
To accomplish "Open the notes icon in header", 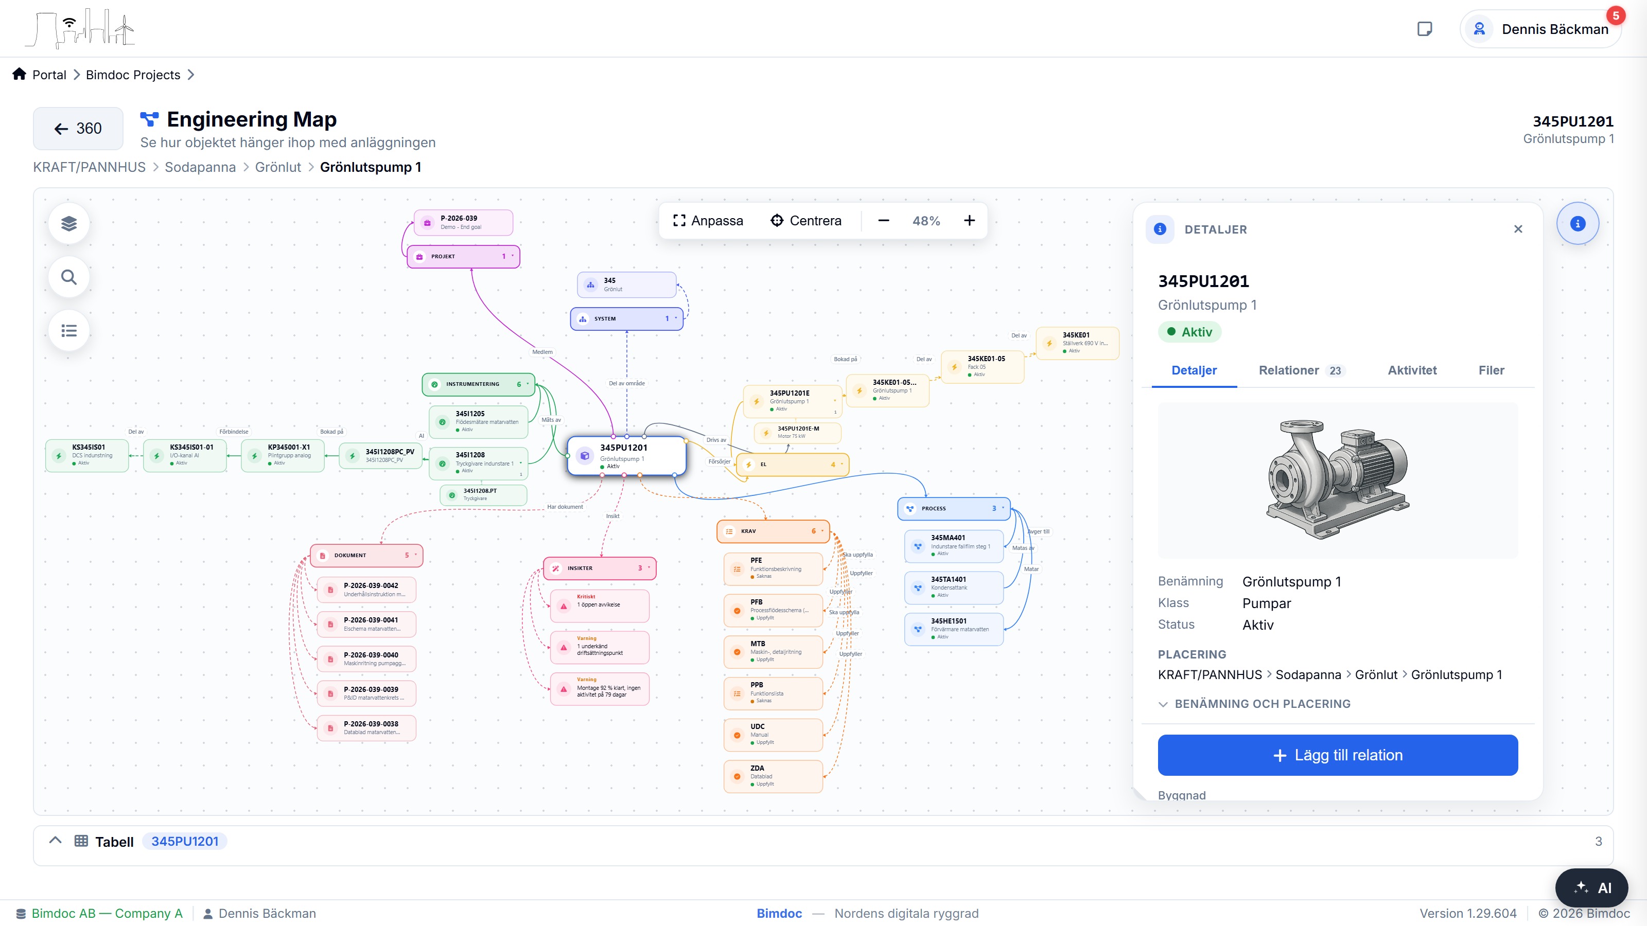I will point(1425,29).
